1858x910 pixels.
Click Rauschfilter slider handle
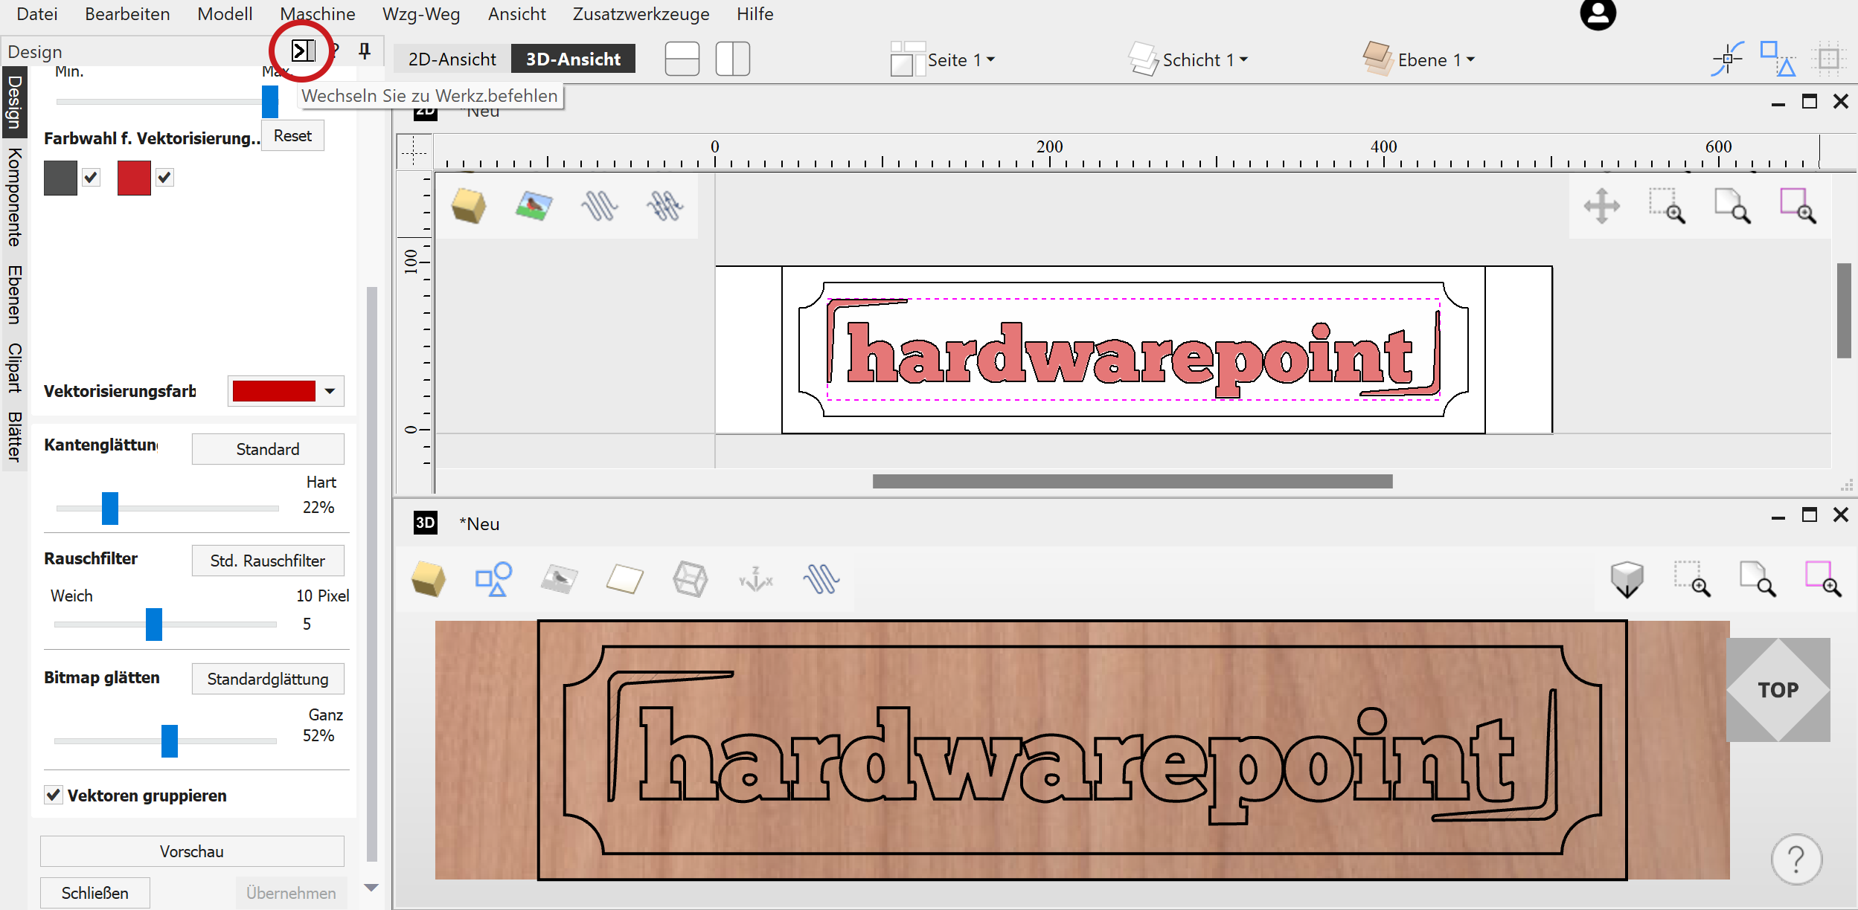click(154, 625)
